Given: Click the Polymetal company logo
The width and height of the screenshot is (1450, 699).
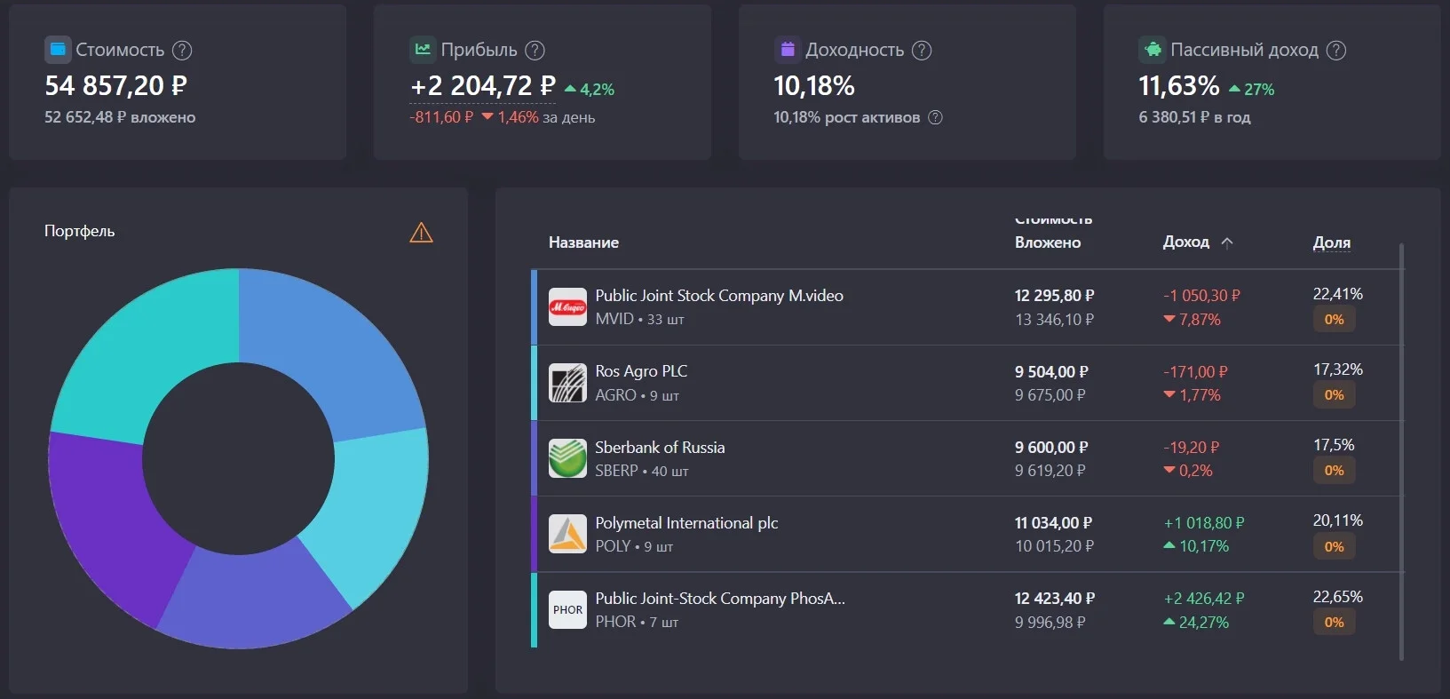Looking at the screenshot, I should click(x=567, y=534).
